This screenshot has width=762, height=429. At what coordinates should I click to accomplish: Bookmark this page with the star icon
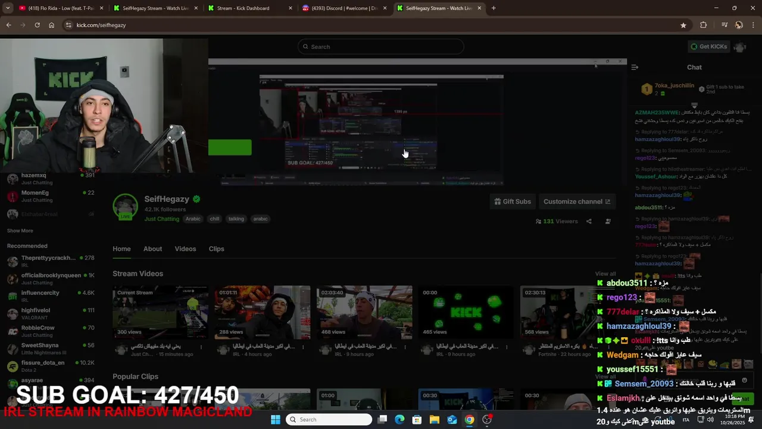(683, 25)
